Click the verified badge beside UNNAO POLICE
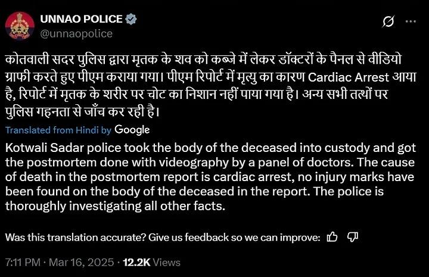 [x=132, y=19]
